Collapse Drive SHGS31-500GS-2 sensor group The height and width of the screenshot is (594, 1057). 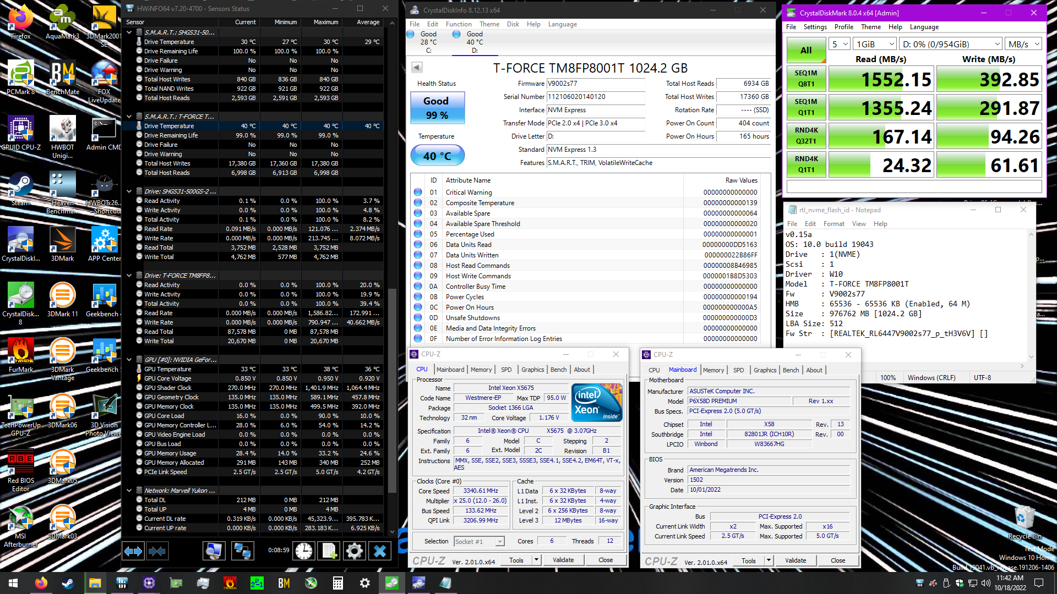(x=129, y=191)
